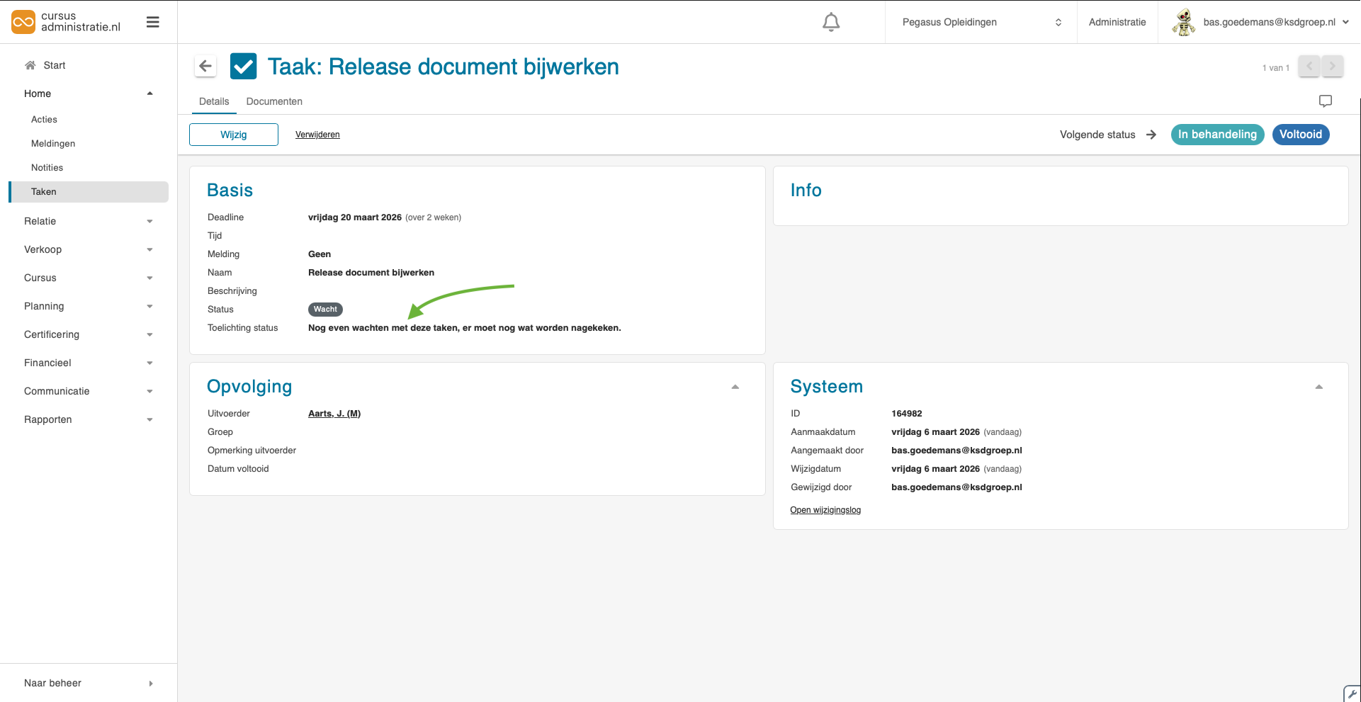Collapse the Opvolging panel

pos(735,387)
